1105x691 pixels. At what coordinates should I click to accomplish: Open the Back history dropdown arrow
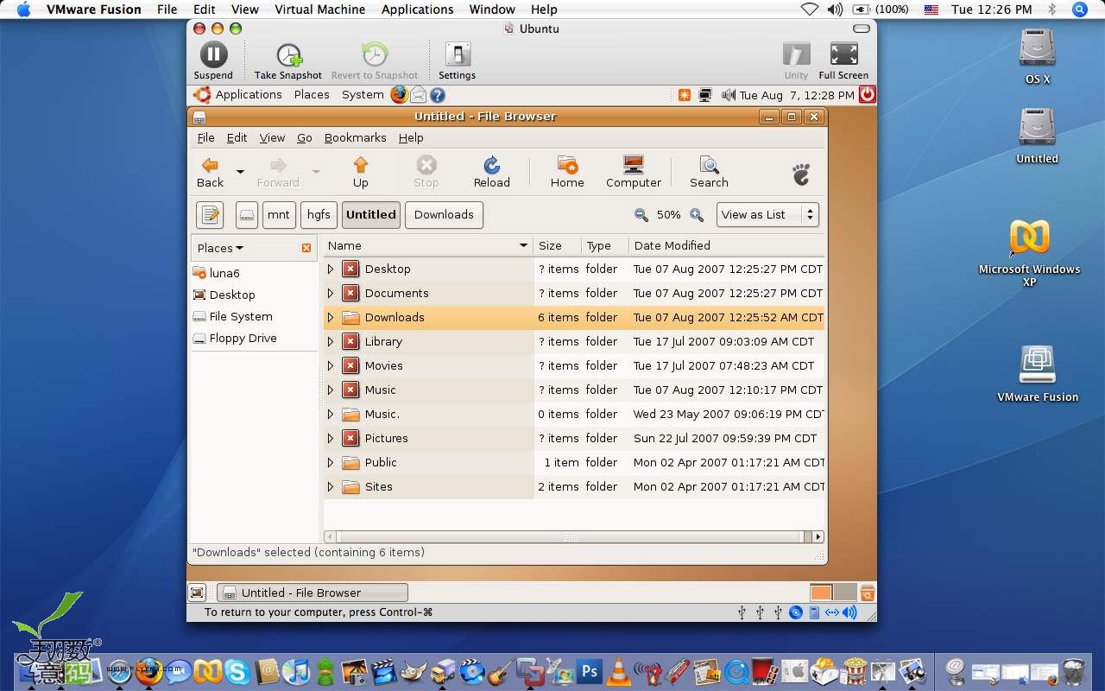pos(240,172)
